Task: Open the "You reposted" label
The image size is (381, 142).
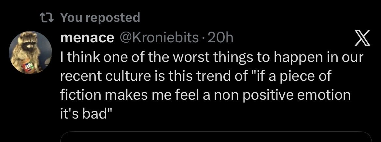Action: pos(100,18)
